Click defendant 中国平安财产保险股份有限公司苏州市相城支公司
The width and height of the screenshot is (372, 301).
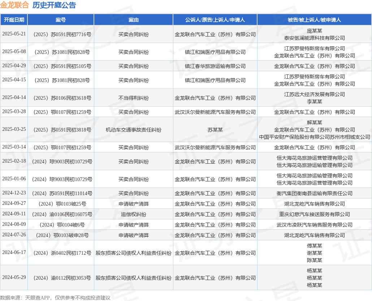314,137
